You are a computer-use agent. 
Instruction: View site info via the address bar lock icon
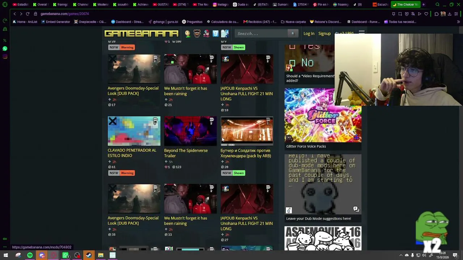pos(35,14)
